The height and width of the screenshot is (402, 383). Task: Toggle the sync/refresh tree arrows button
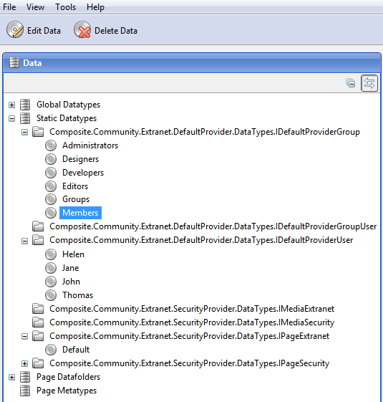[369, 83]
